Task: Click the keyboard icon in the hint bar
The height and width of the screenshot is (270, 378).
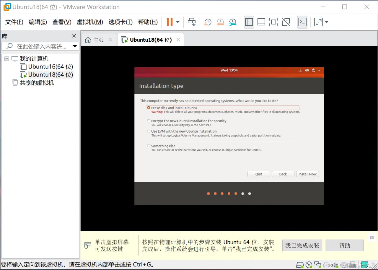Action: coord(88,245)
